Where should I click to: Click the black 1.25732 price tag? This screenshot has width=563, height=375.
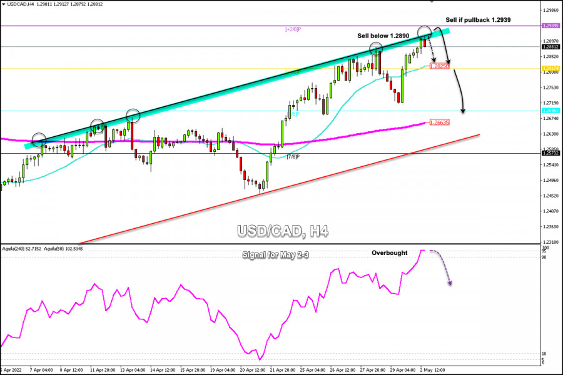(x=550, y=153)
